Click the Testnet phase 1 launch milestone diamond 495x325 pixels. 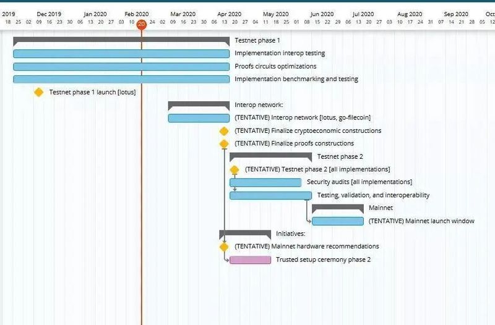pos(38,92)
